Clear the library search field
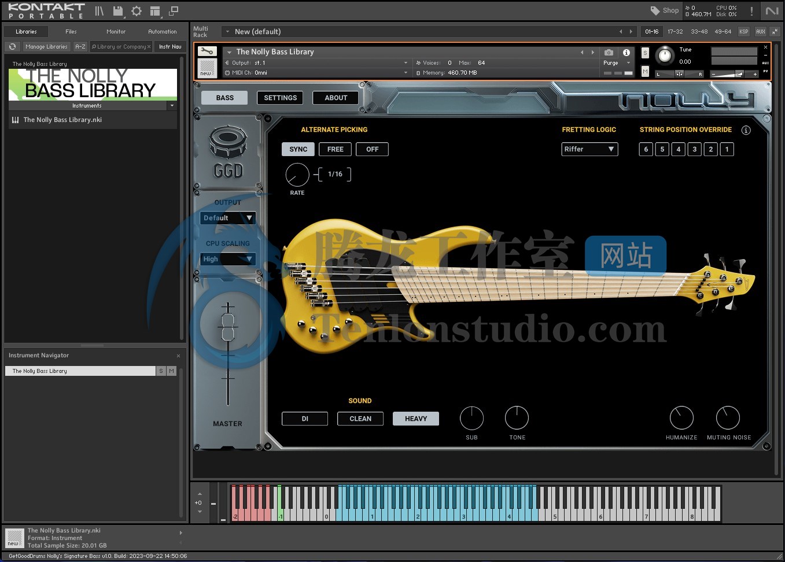Image resolution: width=785 pixels, height=562 pixels. point(149,47)
